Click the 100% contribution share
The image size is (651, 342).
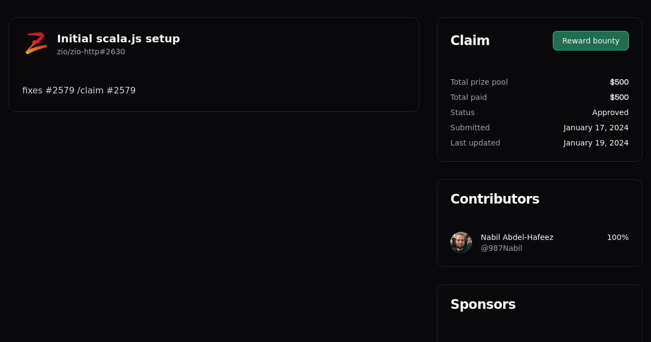point(617,237)
